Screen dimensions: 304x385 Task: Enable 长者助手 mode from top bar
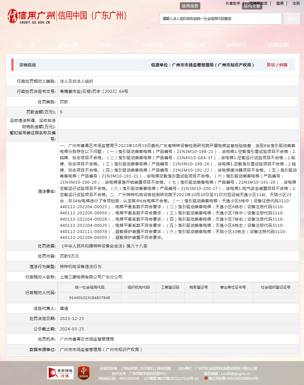pyautogui.click(x=233, y=3)
